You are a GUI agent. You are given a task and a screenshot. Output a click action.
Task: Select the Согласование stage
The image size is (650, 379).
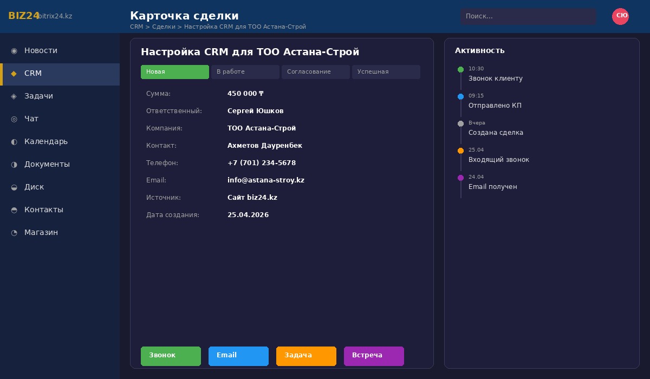point(316,71)
